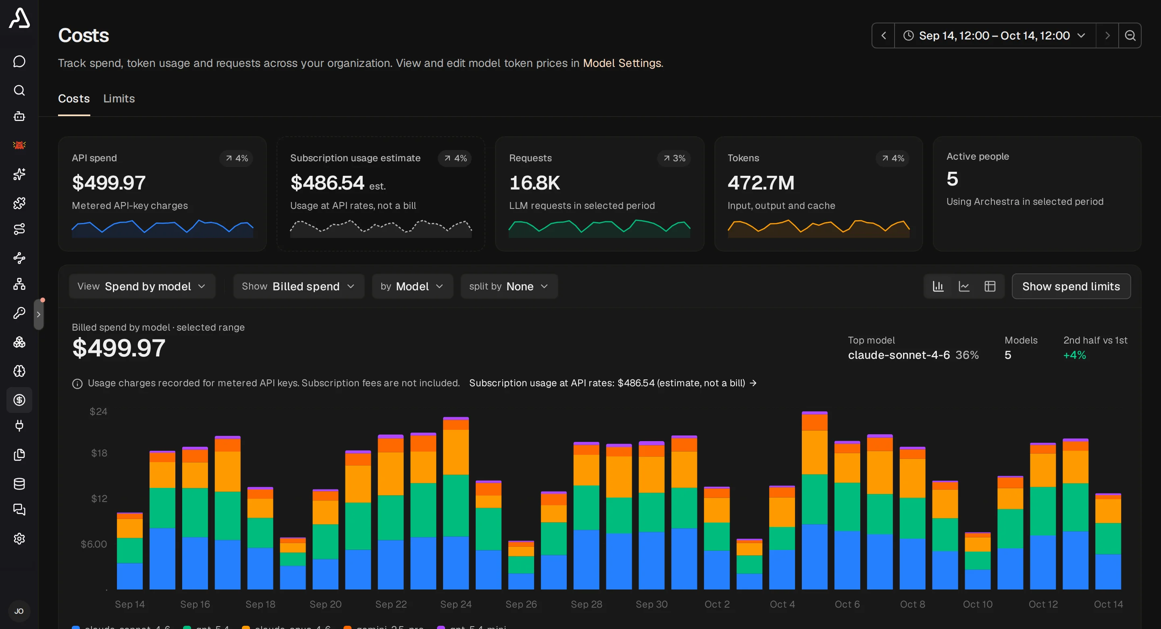Image resolution: width=1161 pixels, height=629 pixels.
Task: Open the settings gear icon in sidebar
Action: coord(19,538)
